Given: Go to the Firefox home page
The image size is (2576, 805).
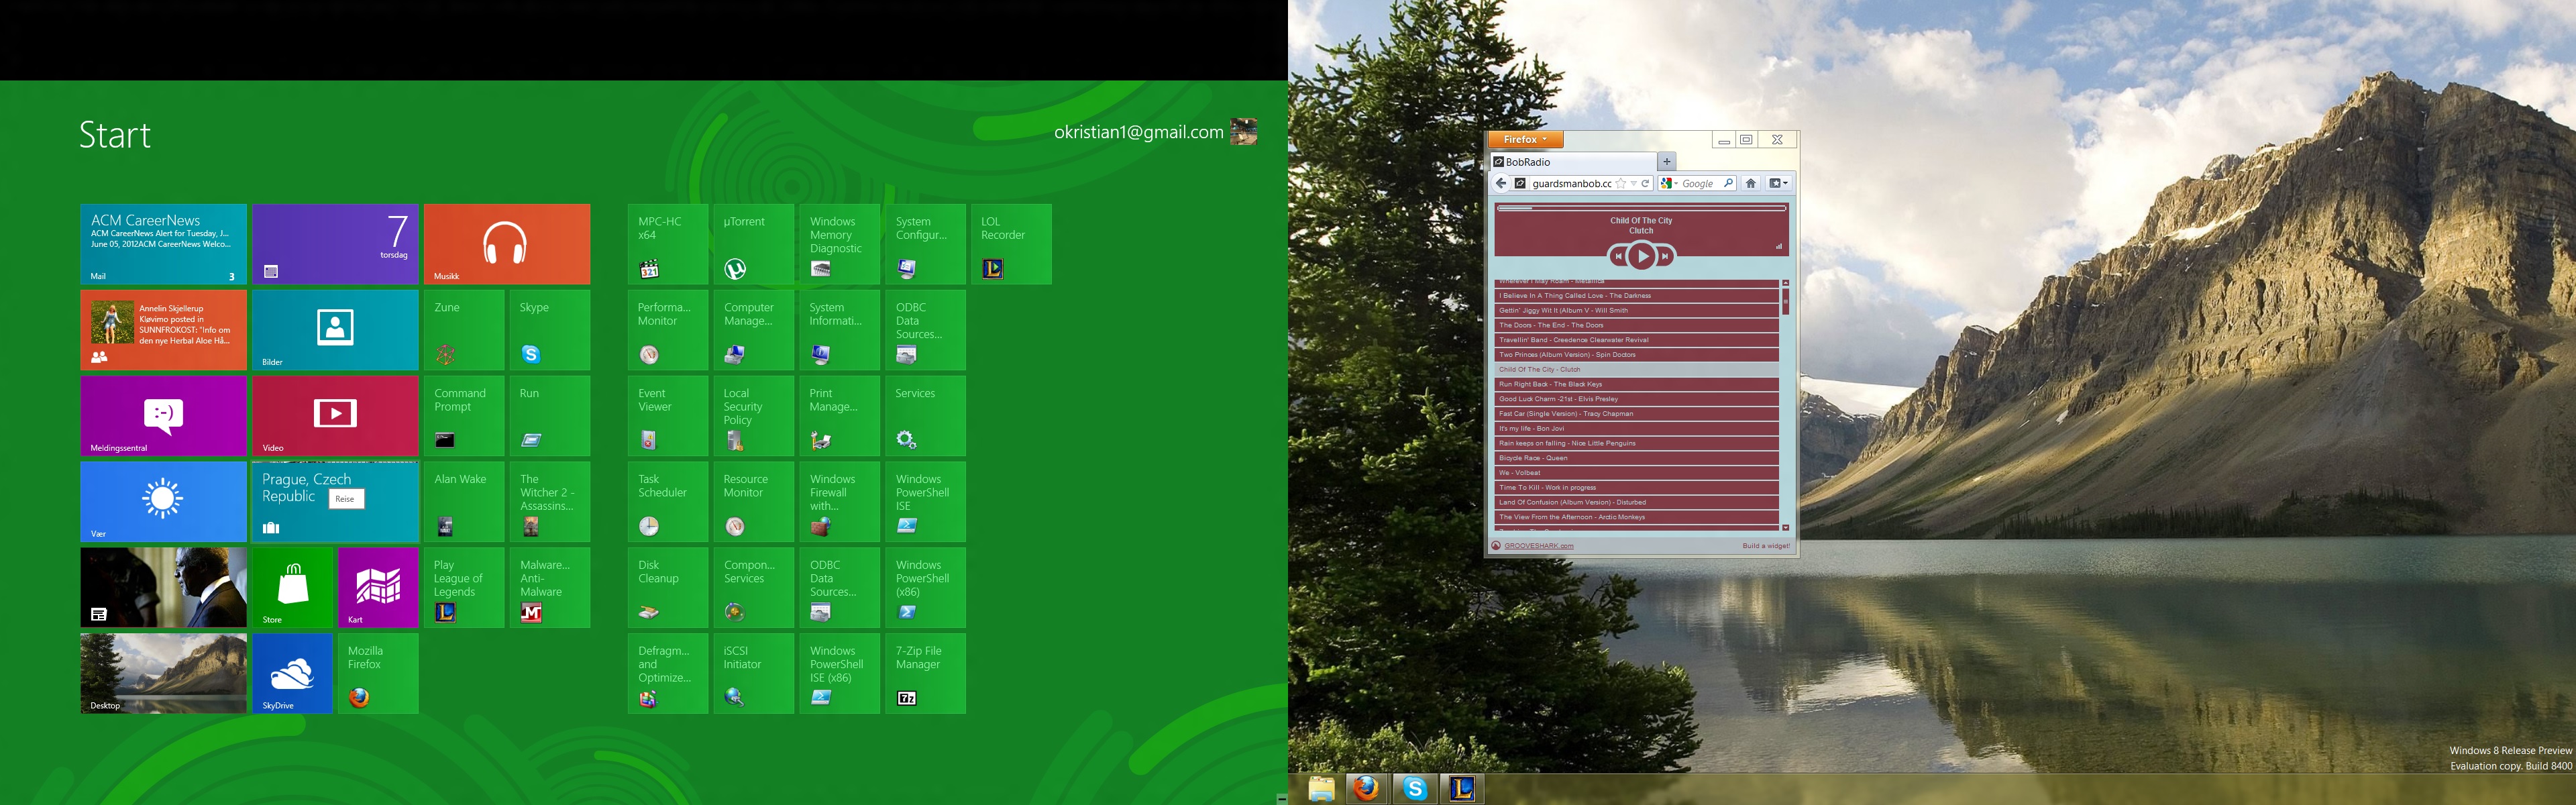Looking at the screenshot, I should coord(1751,184).
